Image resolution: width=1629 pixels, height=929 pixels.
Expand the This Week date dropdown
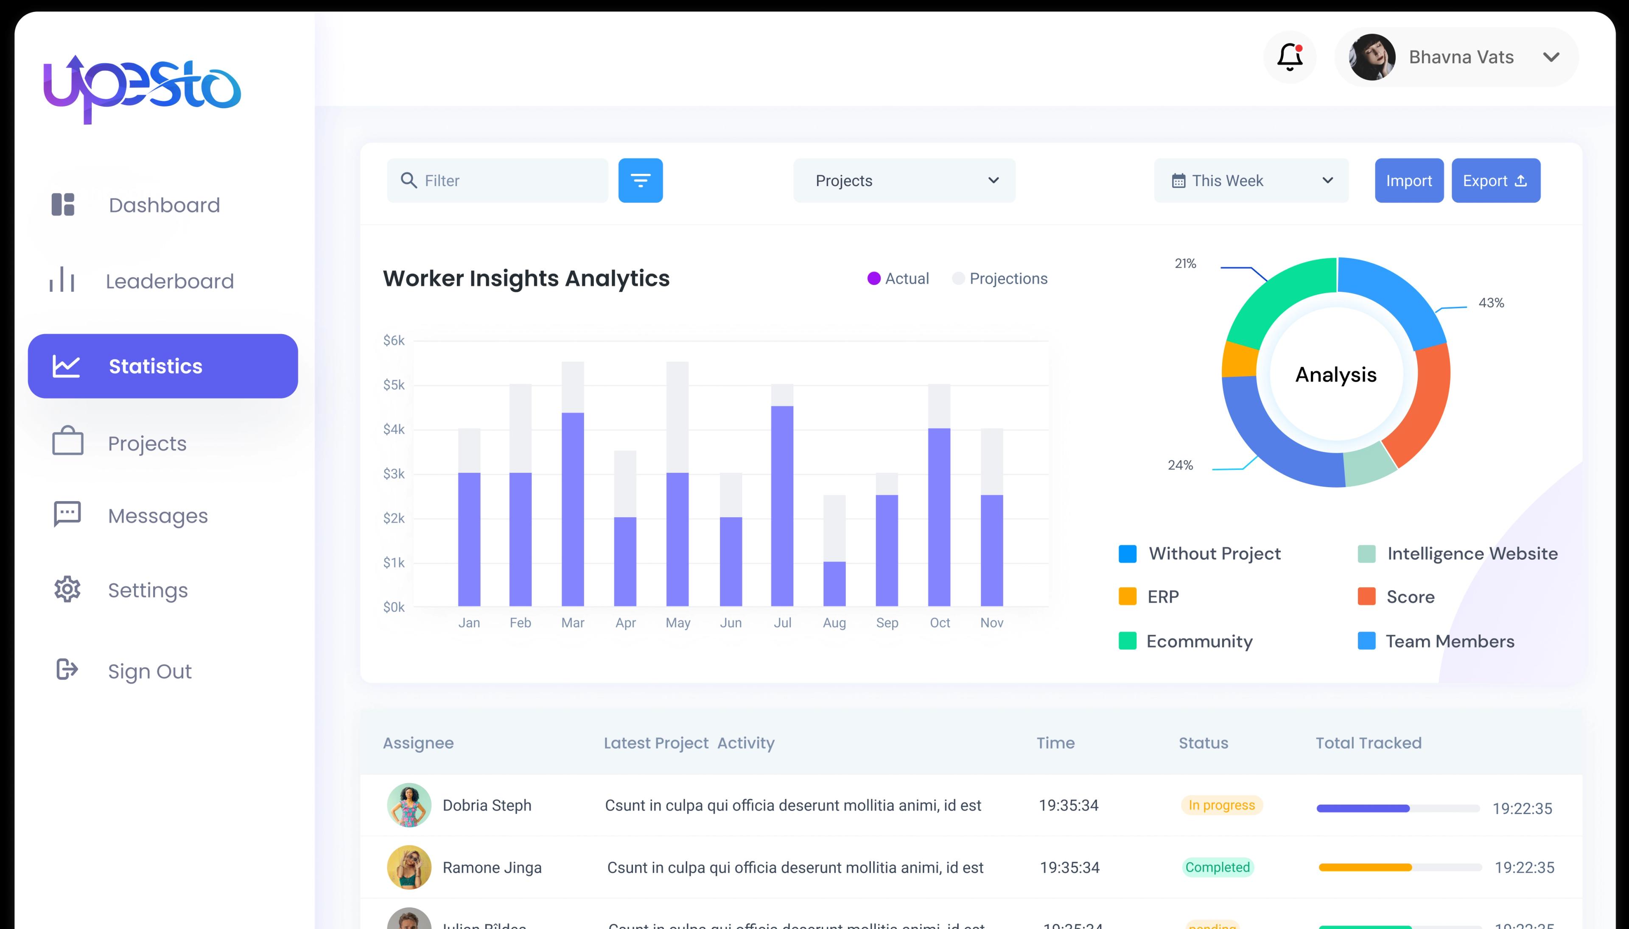(1251, 181)
